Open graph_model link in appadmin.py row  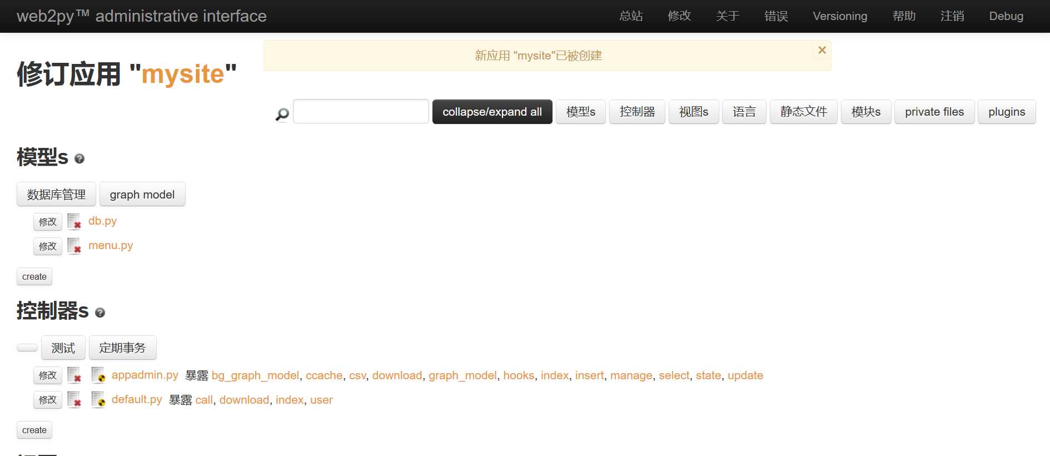(x=462, y=375)
